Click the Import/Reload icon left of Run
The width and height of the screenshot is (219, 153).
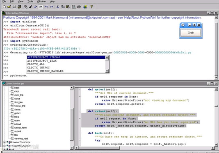pyautogui.click(x=25, y=7)
